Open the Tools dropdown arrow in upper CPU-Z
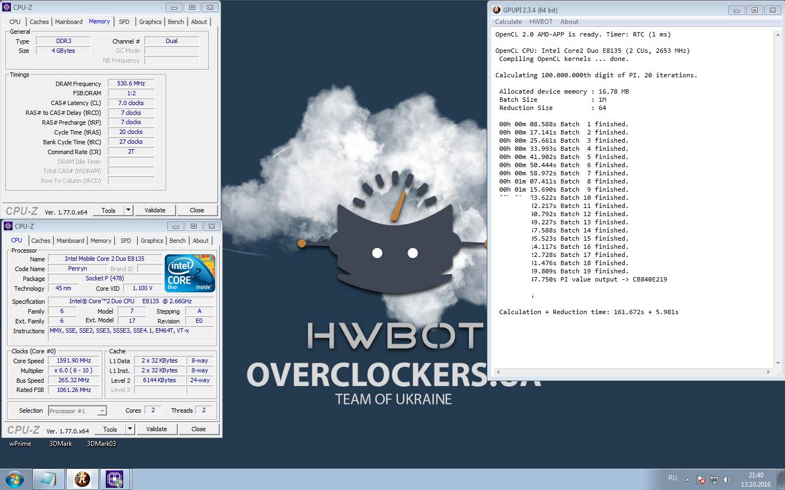The height and width of the screenshot is (490, 785). click(x=128, y=210)
